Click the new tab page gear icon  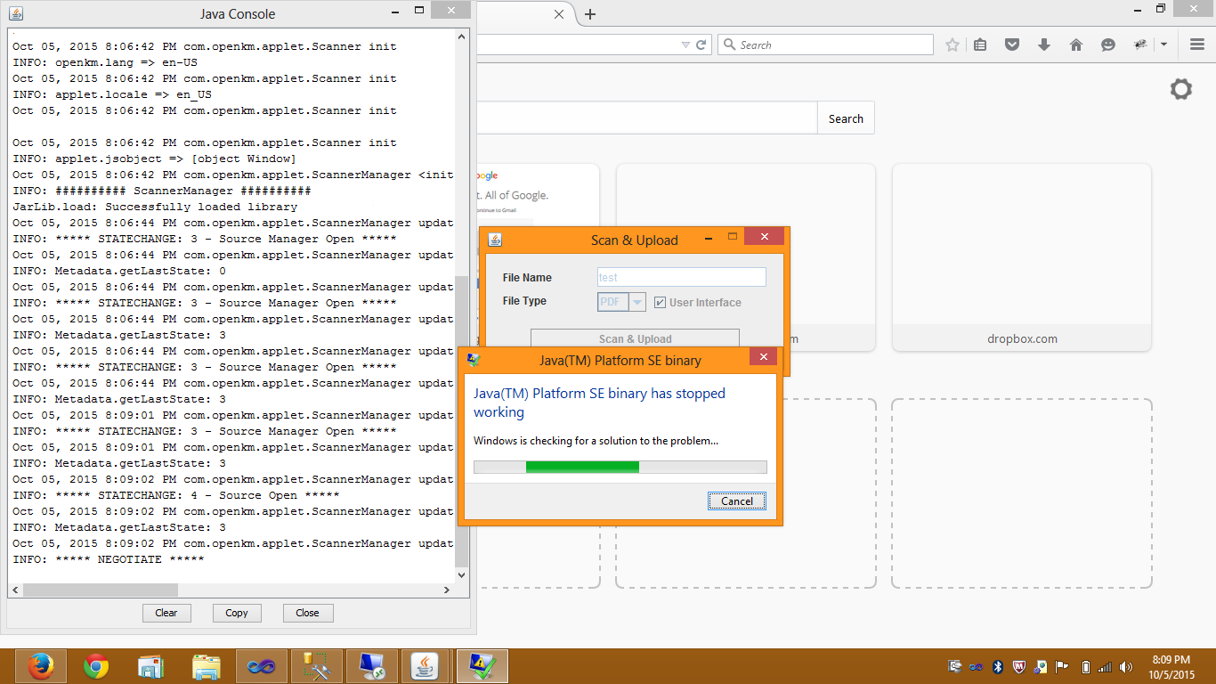point(1180,89)
